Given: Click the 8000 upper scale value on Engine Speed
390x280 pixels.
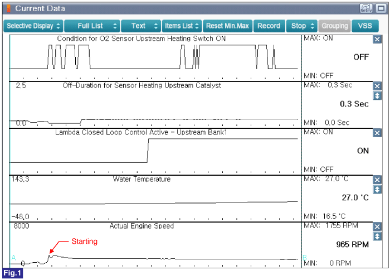Looking at the screenshot, I should (21, 226).
